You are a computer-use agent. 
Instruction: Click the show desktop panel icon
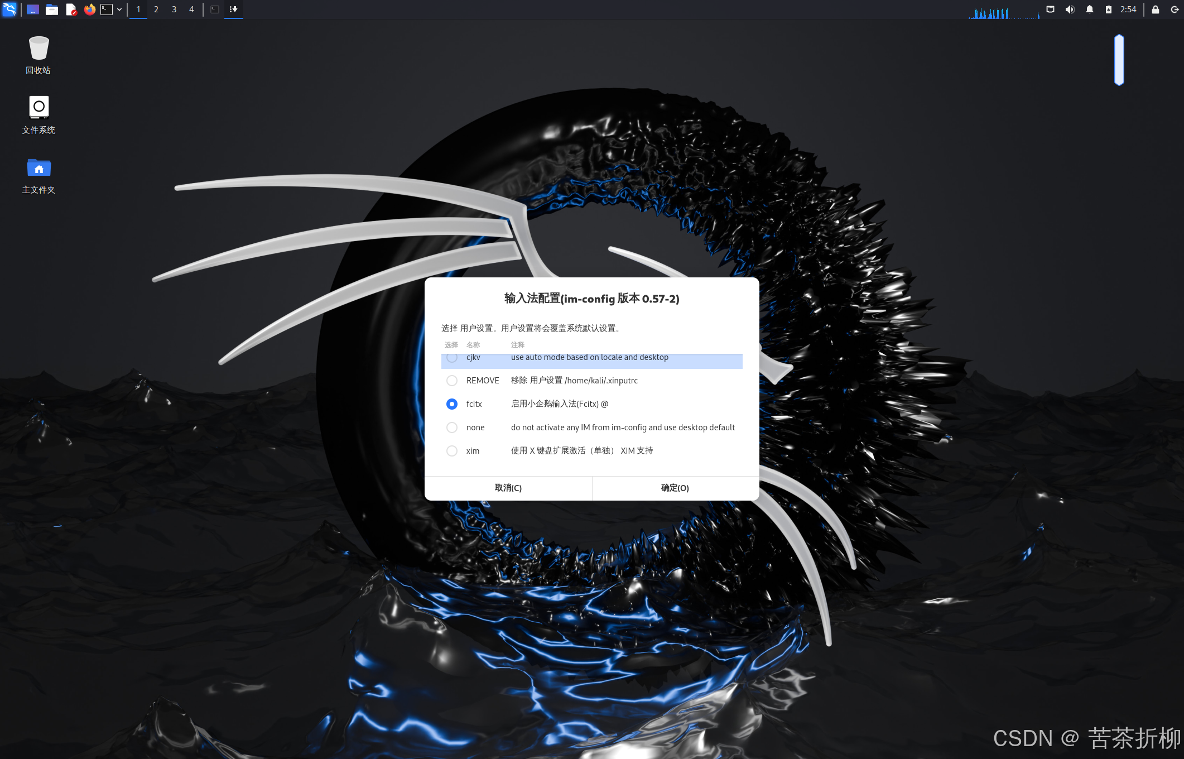[x=33, y=9]
